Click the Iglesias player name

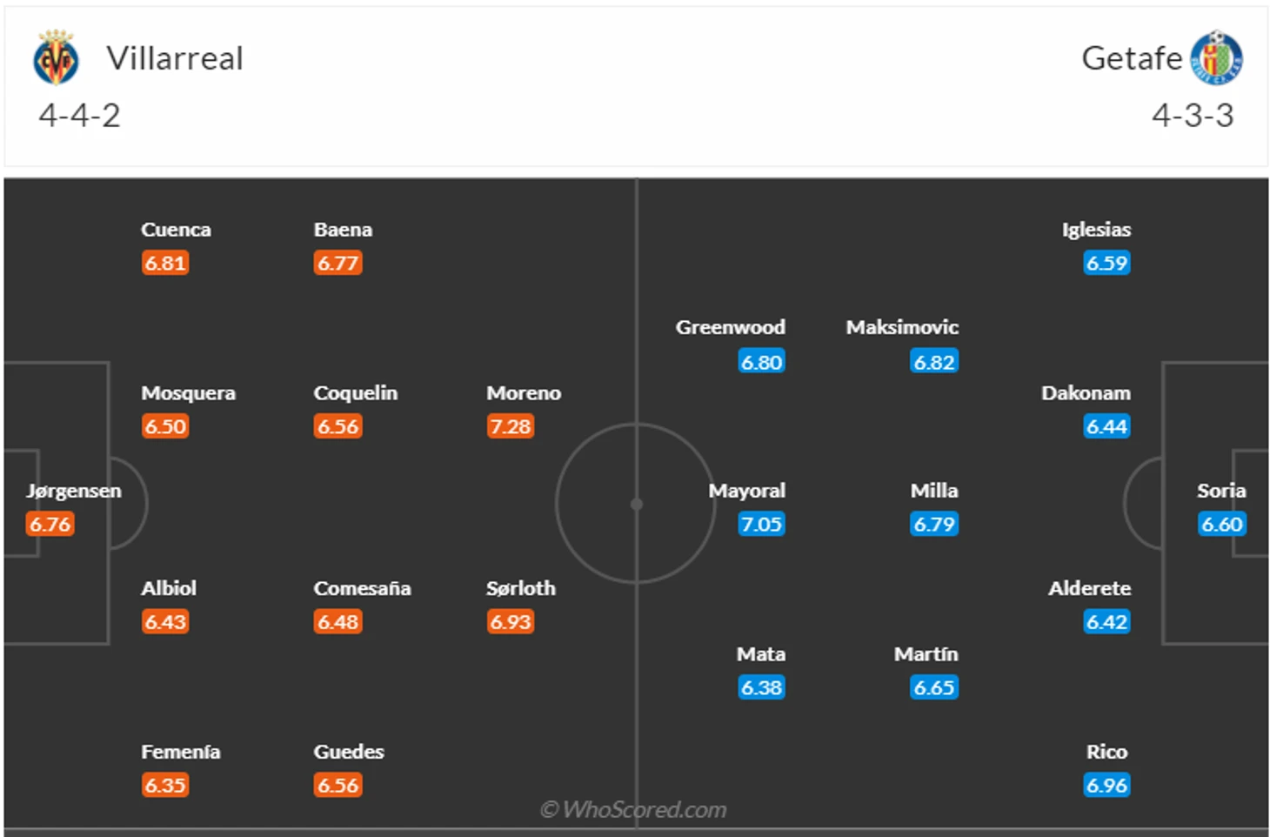pyautogui.click(x=1096, y=230)
